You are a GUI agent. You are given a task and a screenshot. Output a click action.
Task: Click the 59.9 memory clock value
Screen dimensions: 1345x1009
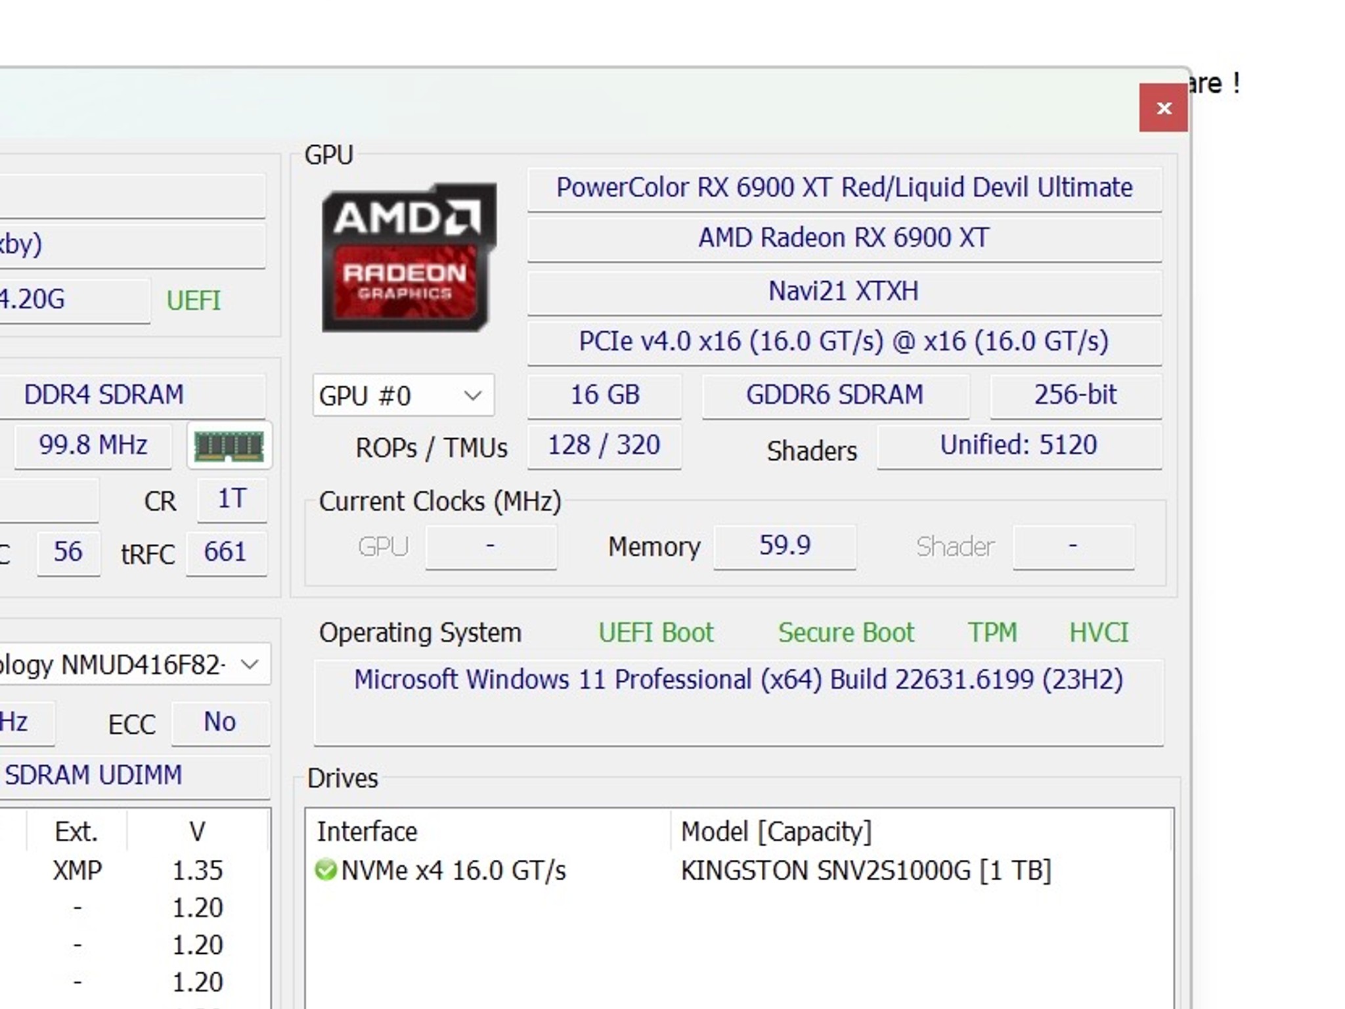click(785, 547)
